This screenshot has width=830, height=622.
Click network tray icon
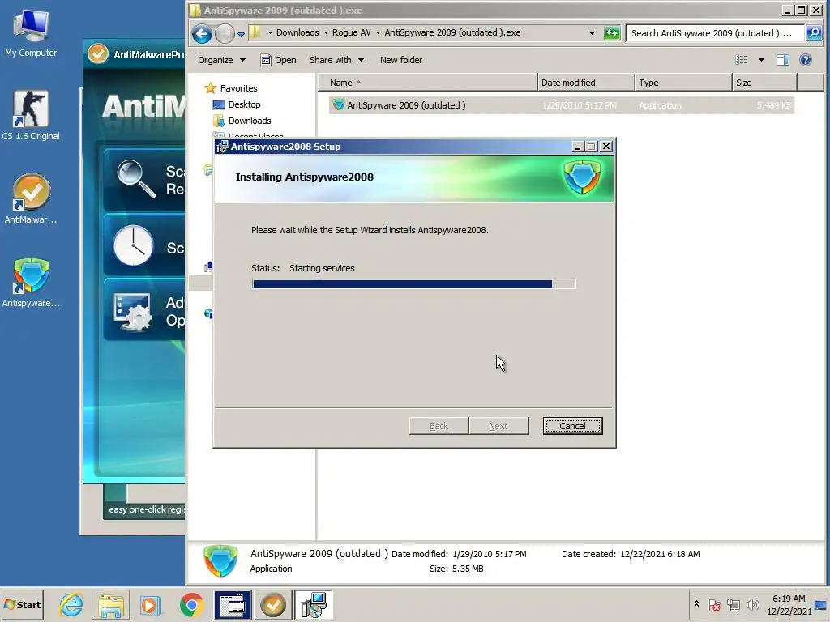pos(733,604)
